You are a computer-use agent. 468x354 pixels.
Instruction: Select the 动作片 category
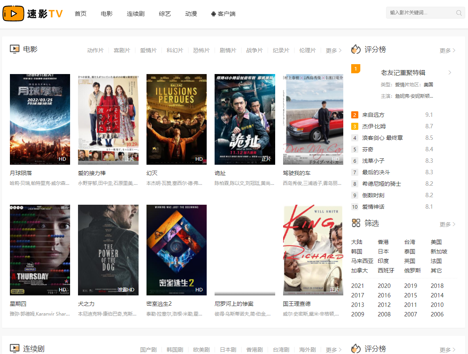tap(95, 50)
